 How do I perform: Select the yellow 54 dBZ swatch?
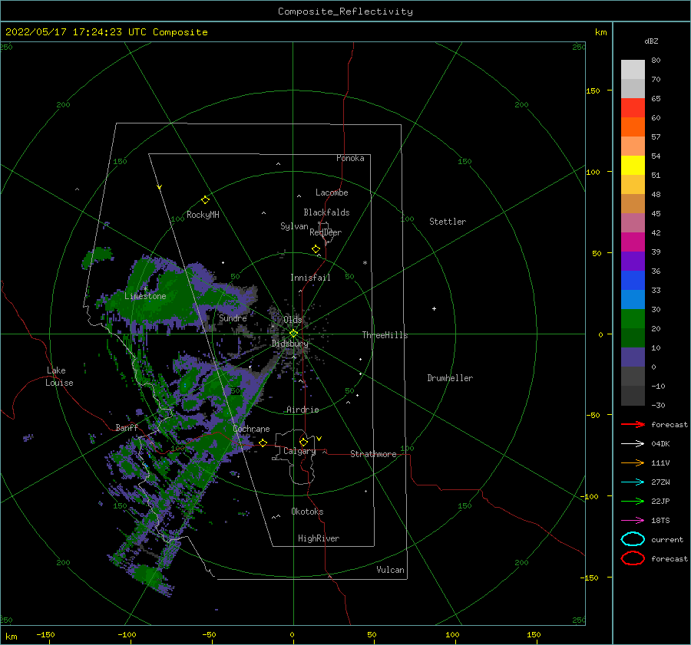pos(633,166)
